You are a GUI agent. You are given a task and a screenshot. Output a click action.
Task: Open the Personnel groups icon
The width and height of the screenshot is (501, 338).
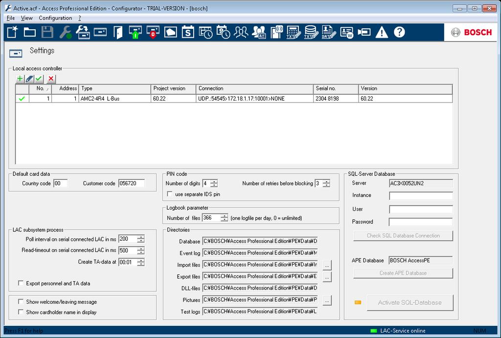click(x=241, y=32)
